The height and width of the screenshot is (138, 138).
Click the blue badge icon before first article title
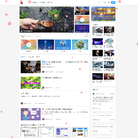[43, 62]
